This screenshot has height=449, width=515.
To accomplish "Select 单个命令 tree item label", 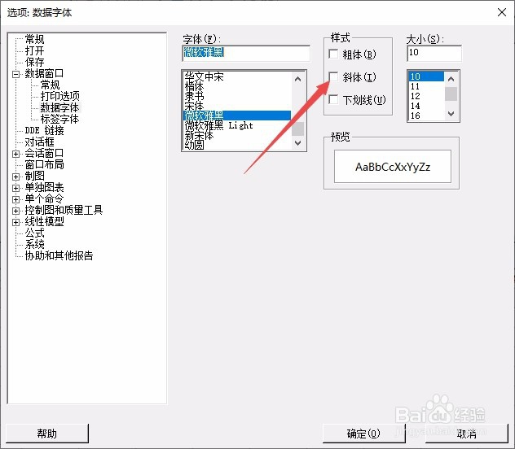I will click(x=44, y=199).
